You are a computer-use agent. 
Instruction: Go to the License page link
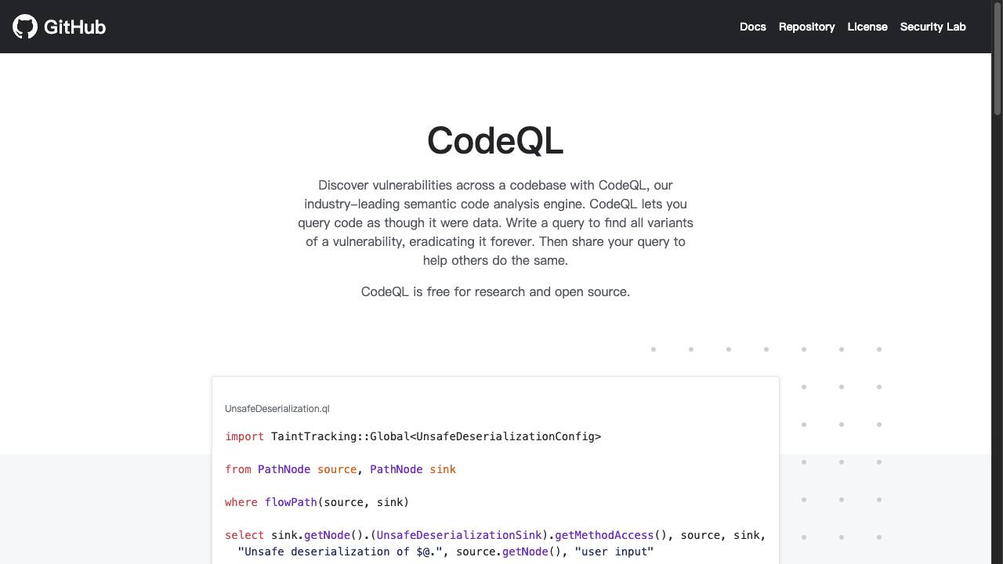[x=867, y=27]
